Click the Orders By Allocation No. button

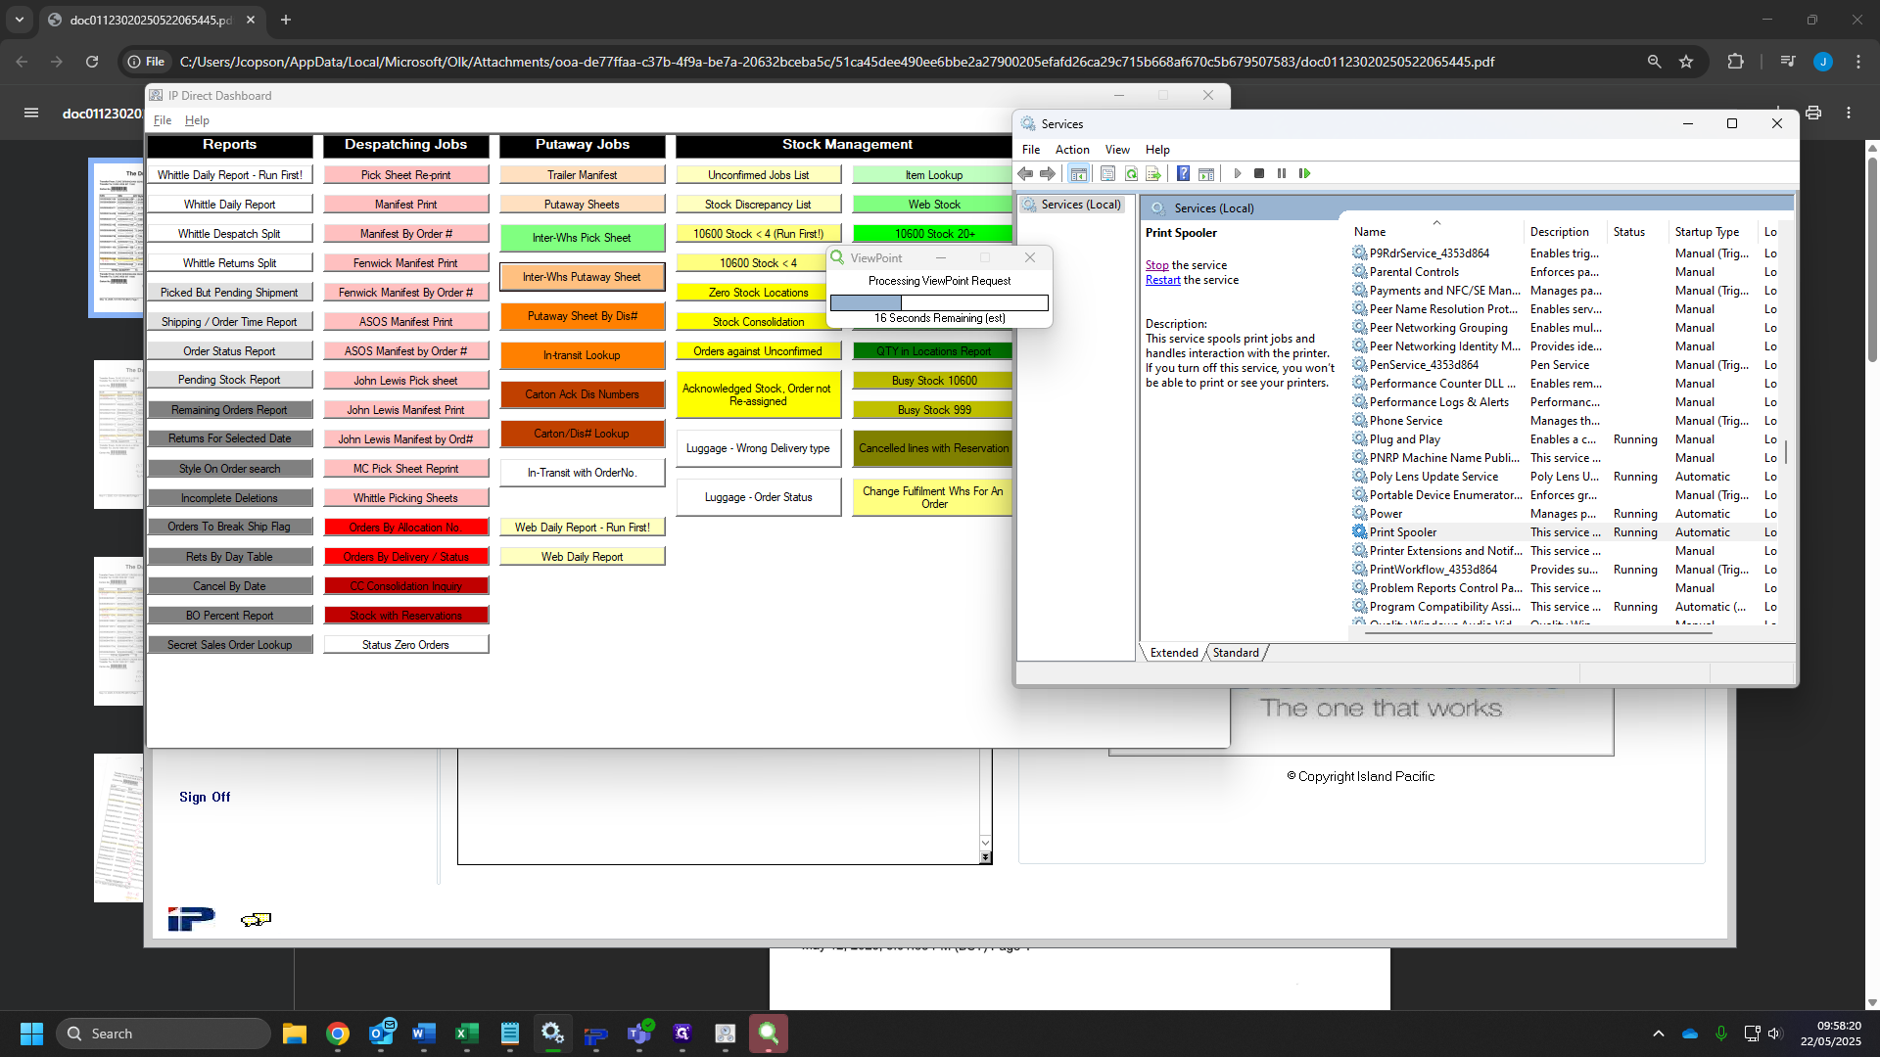(x=405, y=528)
